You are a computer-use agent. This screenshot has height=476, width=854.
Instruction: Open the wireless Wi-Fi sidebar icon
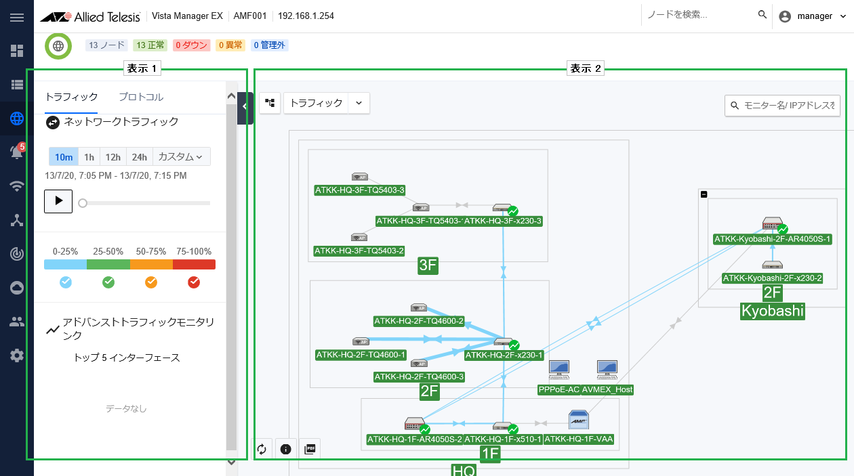click(x=17, y=186)
